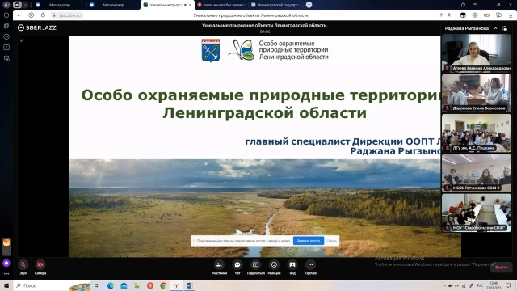Viewport: 517px width, 291px height.
Task: Open the purple Alice assistant sidebar icon
Action: click(x=6, y=264)
